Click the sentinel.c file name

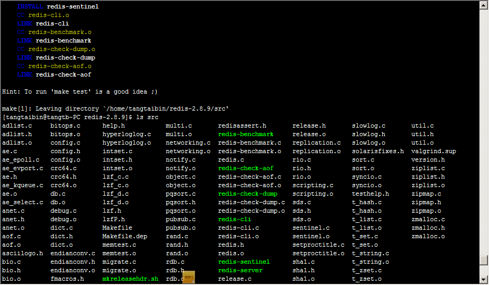tap(311, 228)
